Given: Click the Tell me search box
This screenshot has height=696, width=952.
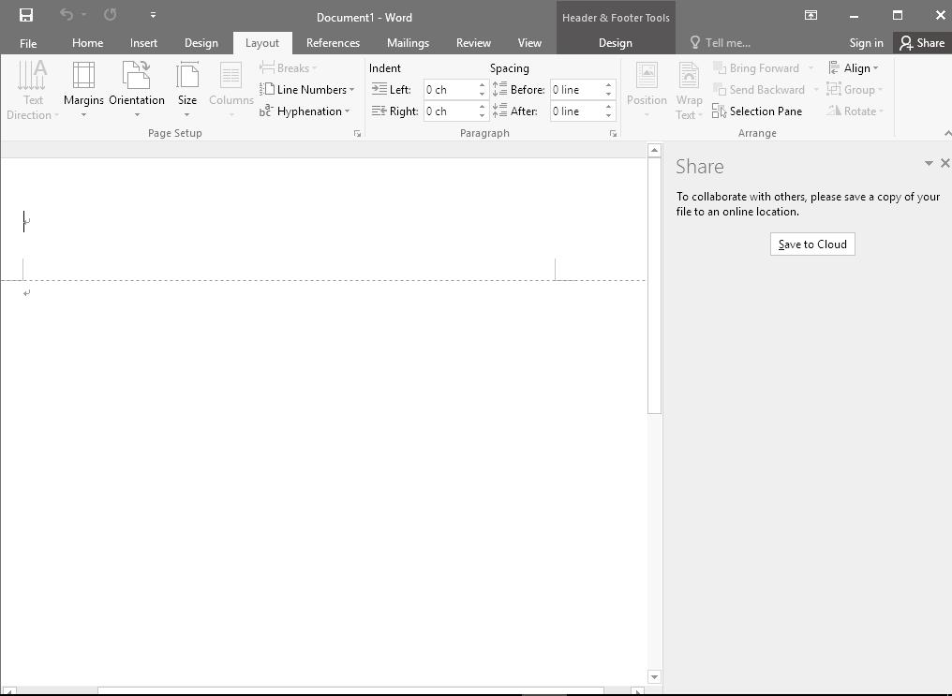Looking at the screenshot, I should [x=721, y=43].
